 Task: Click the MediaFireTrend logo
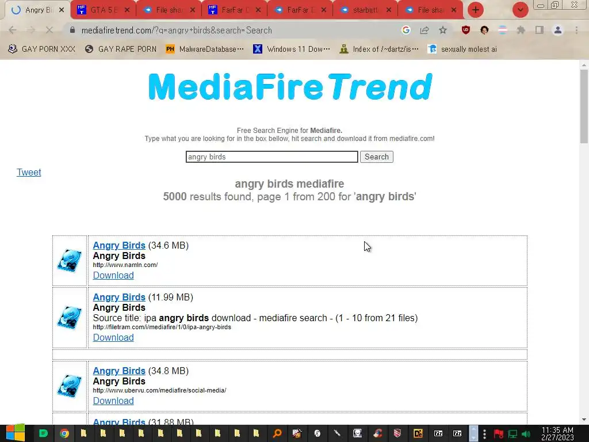(x=290, y=86)
